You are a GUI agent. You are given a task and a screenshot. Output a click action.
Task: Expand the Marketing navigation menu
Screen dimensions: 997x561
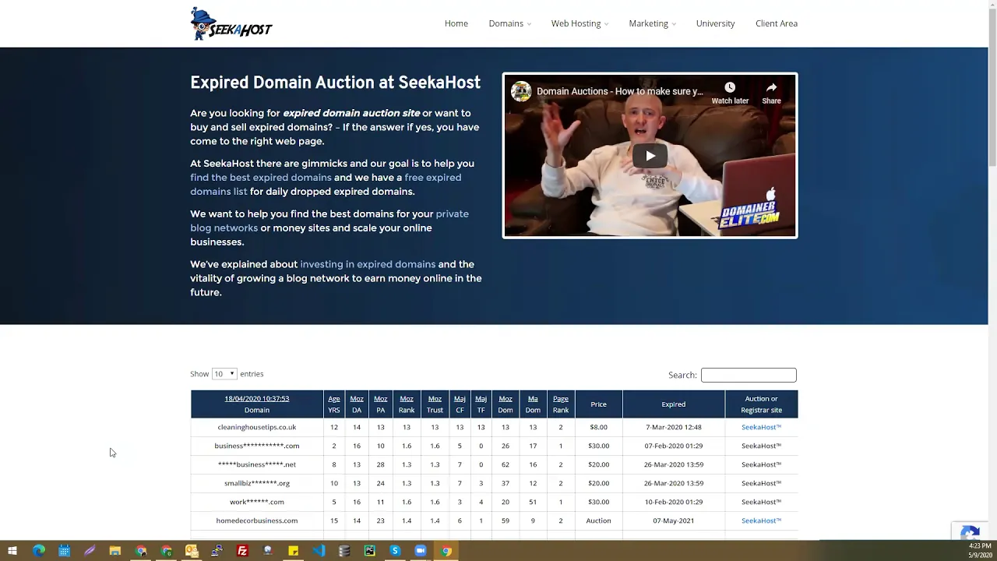tap(652, 23)
